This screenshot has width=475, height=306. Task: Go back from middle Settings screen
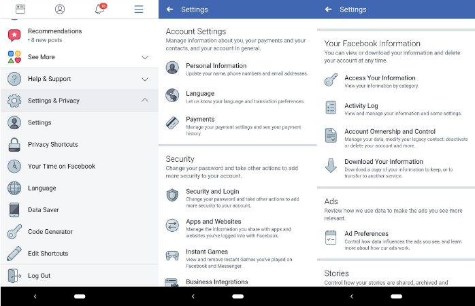169,10
